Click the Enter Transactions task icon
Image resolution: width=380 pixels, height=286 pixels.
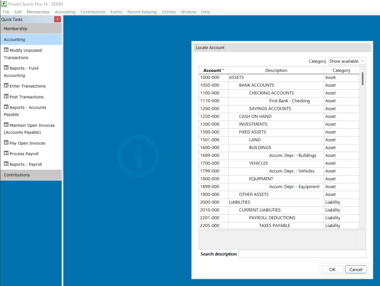pos(6,86)
